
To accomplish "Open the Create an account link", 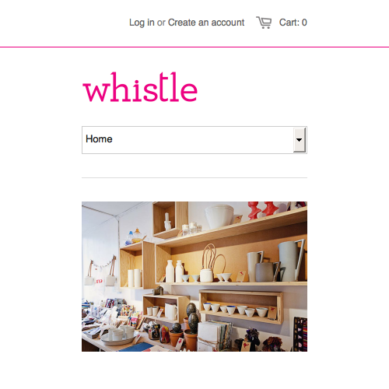I will (206, 23).
